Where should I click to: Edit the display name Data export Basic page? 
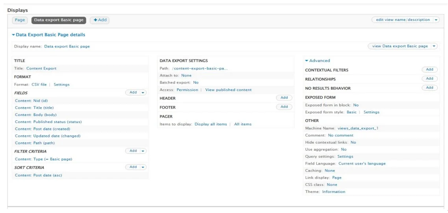pos(67,46)
